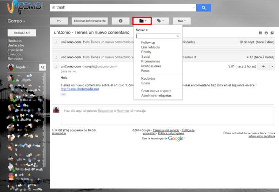Open Información detallada link
Image resolution: width=279 pixels, height=192 pixels.
261,137
